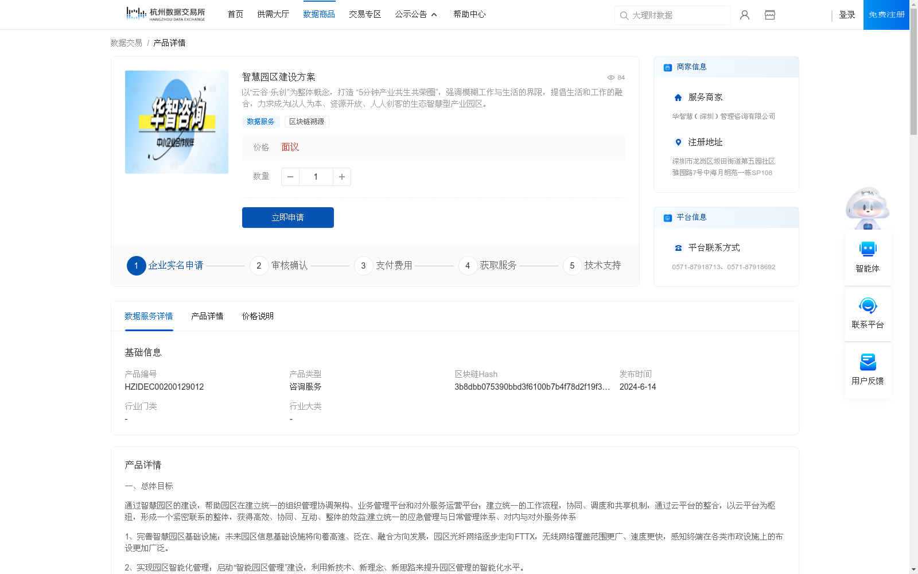The width and height of the screenshot is (918, 574).
Task: Switch to 价格说明 tab
Action: 258,316
